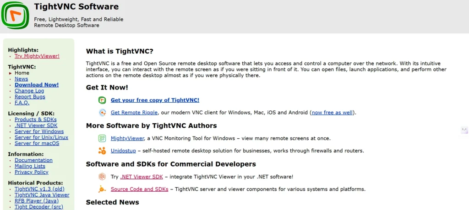Click the Download Now! sidebar link
Image resolution: width=469 pixels, height=210 pixels.
click(x=37, y=85)
